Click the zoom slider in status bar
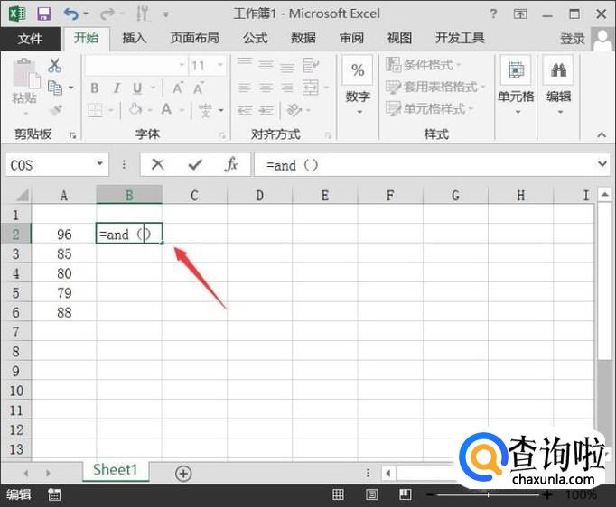The image size is (616, 507). click(488, 495)
